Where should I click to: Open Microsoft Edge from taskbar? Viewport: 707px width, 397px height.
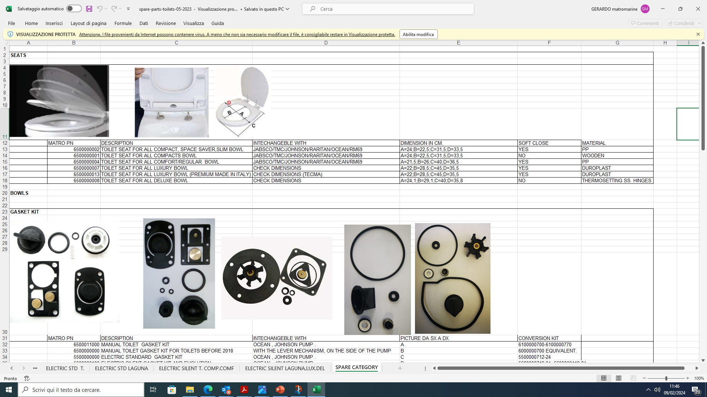tap(208, 390)
